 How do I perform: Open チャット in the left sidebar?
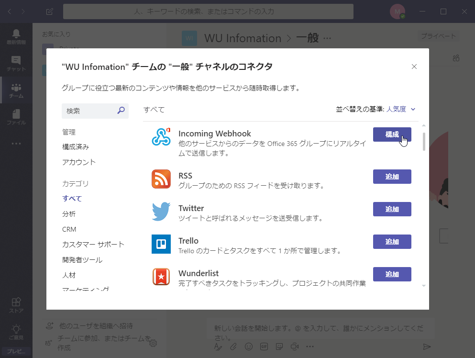16,64
